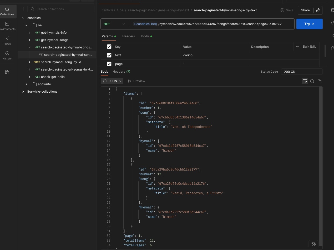Expand the check-get-hello request
The width and height of the screenshot is (334, 250).
29,77
